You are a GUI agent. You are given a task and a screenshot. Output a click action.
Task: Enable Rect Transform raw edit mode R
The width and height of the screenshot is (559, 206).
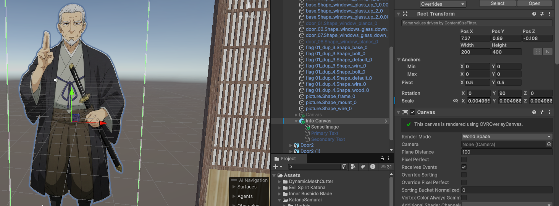point(547,51)
